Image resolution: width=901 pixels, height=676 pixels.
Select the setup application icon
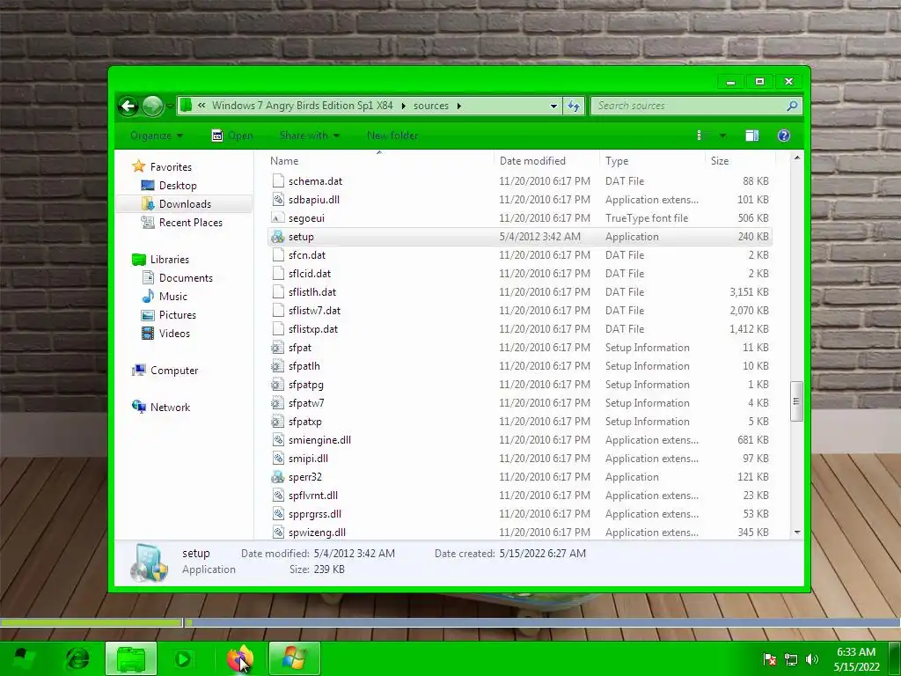tap(278, 237)
